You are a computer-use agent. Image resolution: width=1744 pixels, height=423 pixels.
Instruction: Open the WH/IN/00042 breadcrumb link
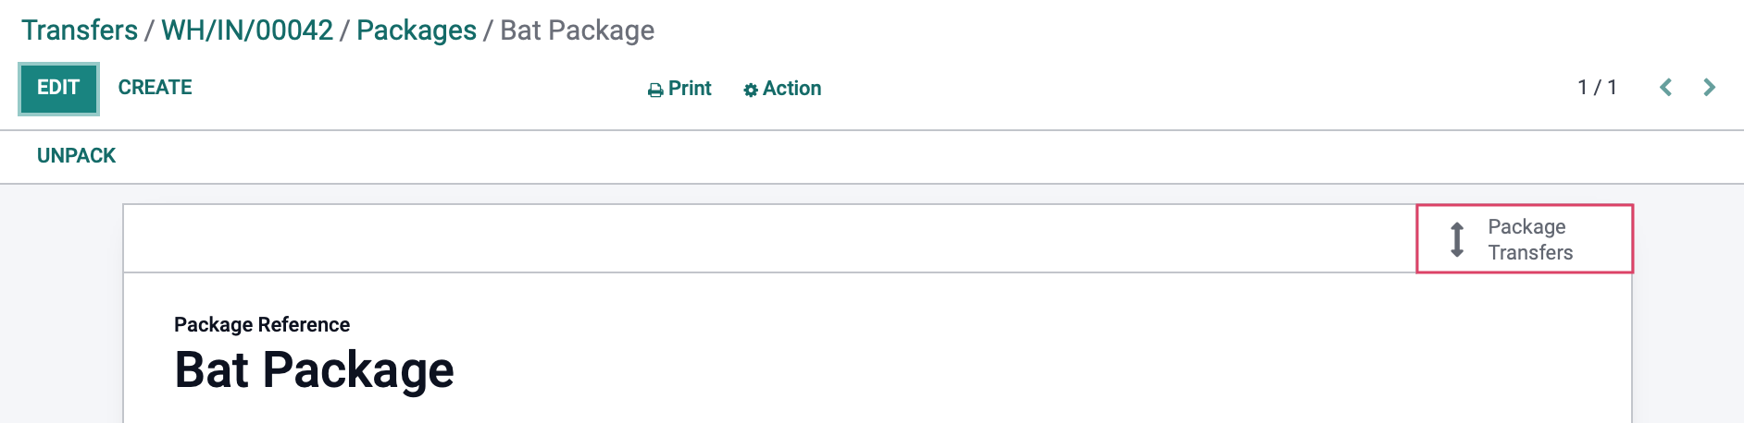[x=247, y=30]
